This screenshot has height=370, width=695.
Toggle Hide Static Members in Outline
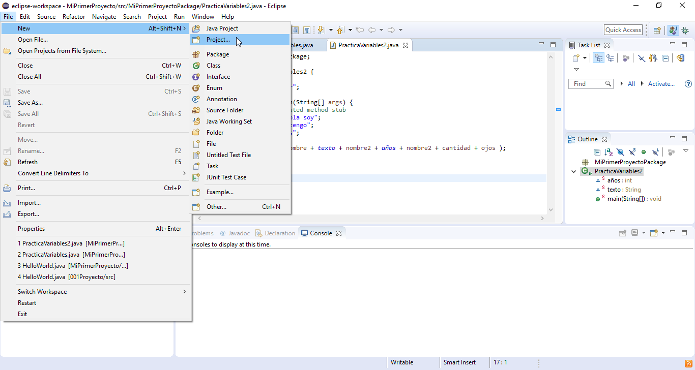tap(632, 151)
